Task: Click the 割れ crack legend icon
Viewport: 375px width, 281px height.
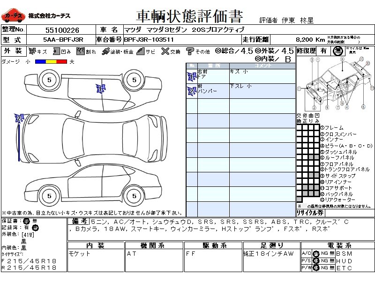Action: (81, 51)
